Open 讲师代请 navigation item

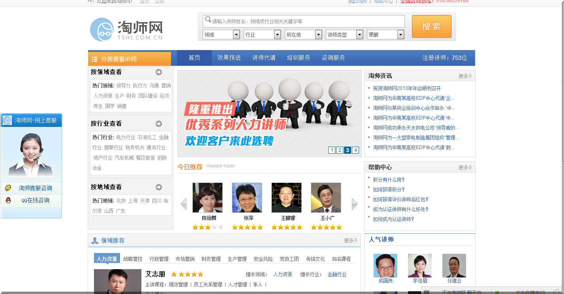[x=264, y=58]
